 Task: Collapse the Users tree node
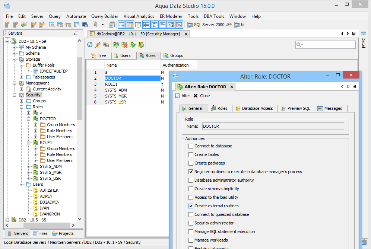21,185
